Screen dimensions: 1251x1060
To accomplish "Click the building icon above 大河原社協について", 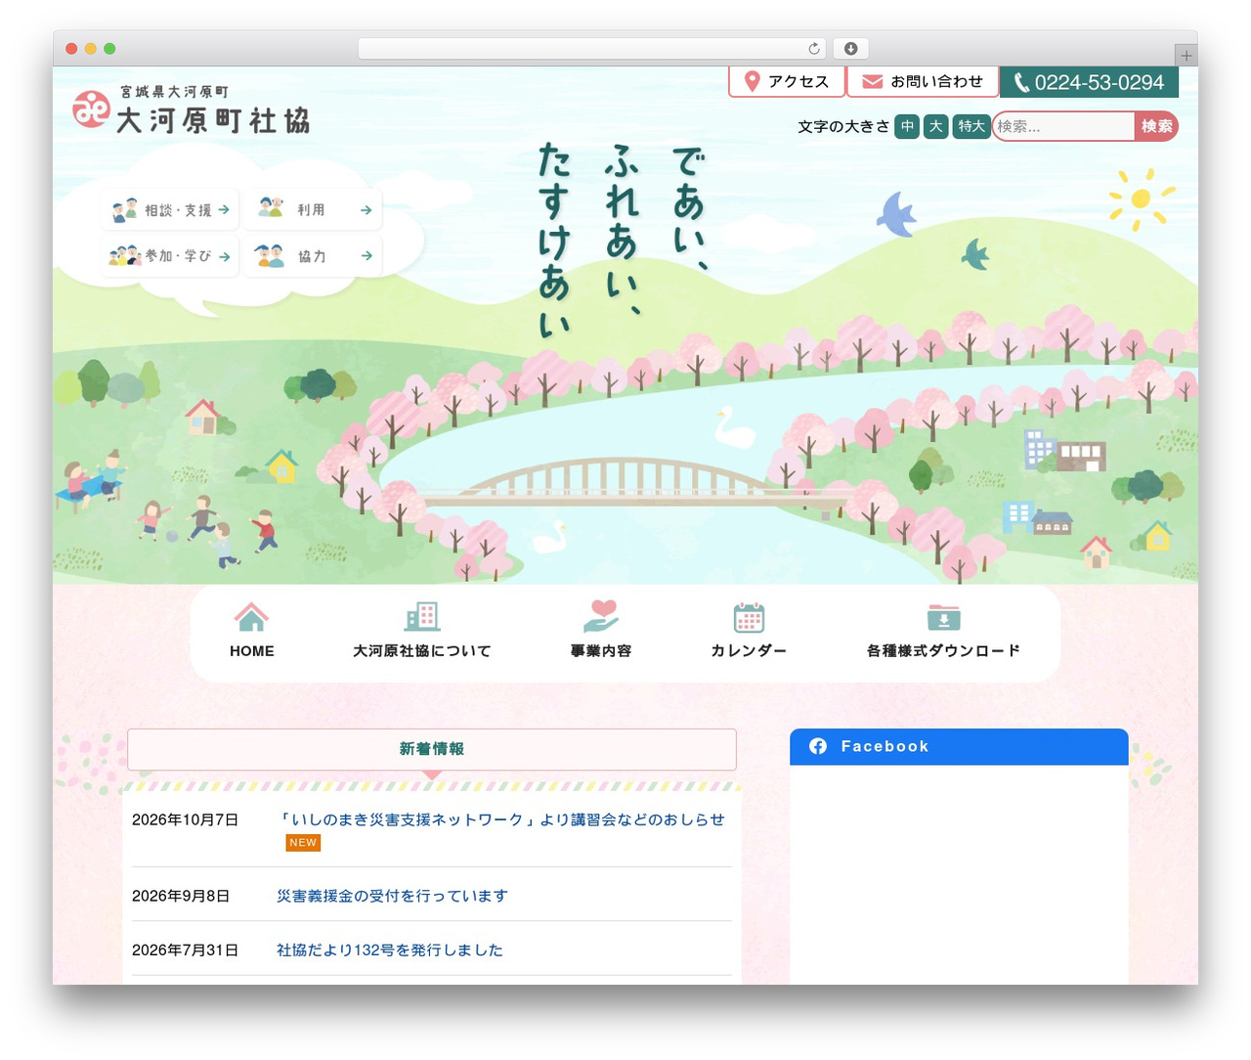I will (422, 617).
